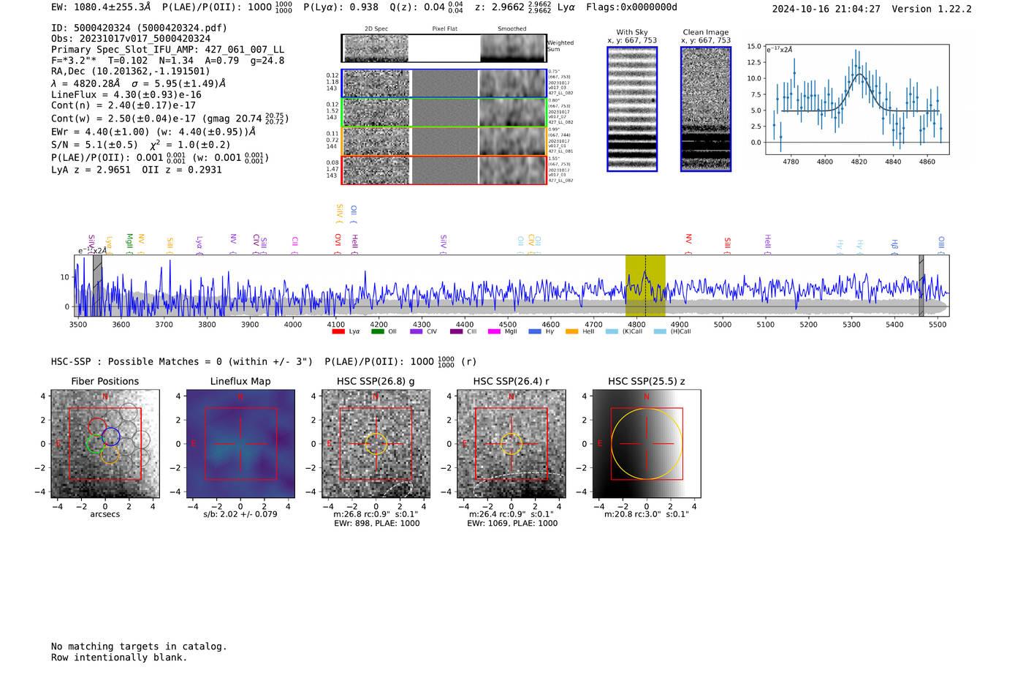Open the Clean Image strip

coord(706,109)
